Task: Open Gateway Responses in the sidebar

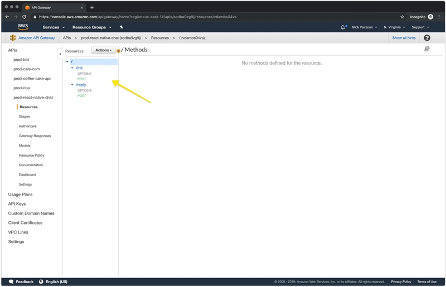Action: [x=35, y=136]
